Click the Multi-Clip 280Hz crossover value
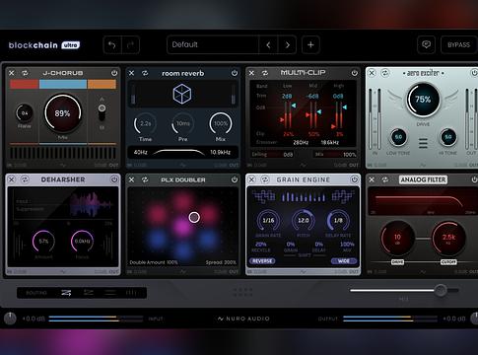 tap(301, 143)
